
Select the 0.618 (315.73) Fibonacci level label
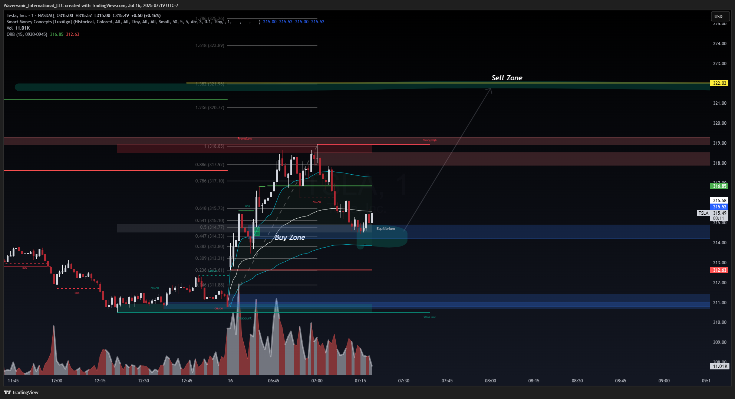tap(210, 208)
